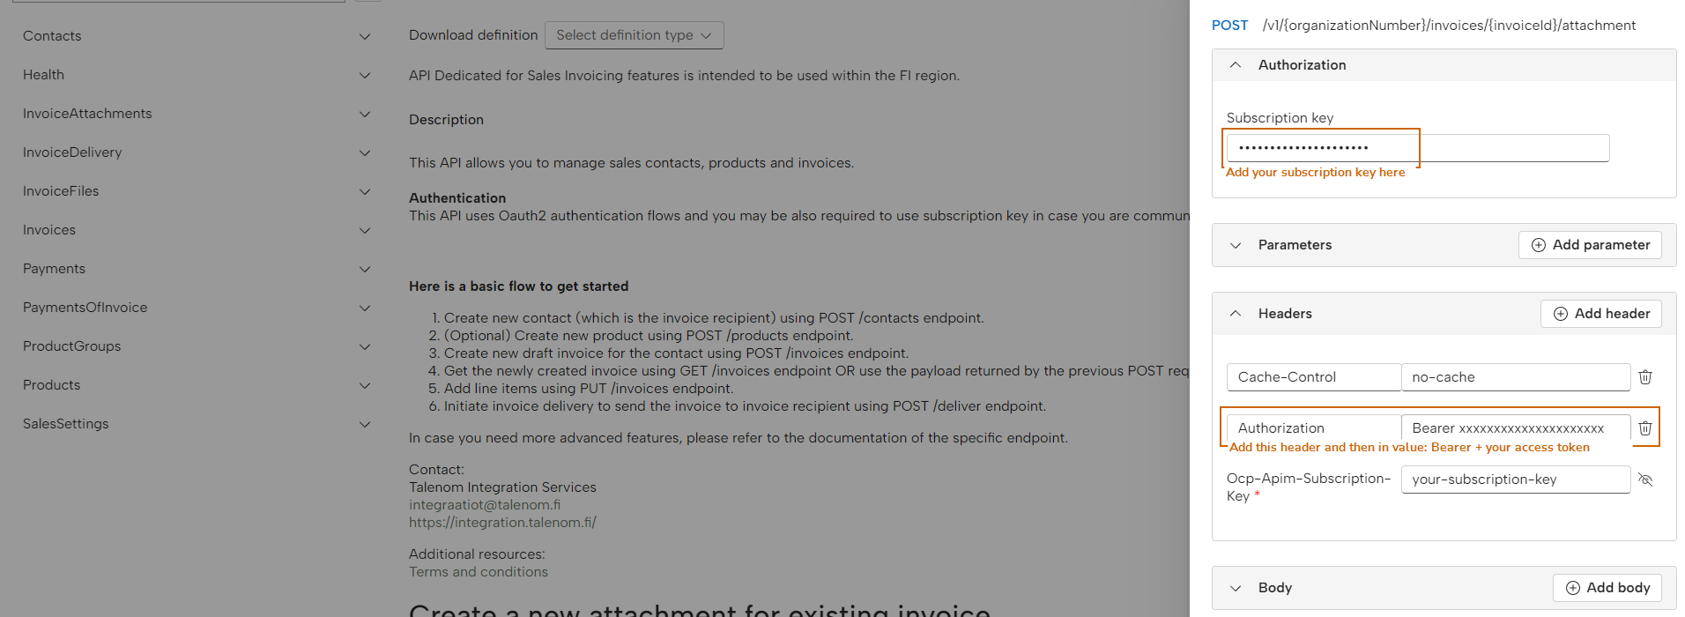Click the Bearer token value field
1685x617 pixels.
[1516, 428]
